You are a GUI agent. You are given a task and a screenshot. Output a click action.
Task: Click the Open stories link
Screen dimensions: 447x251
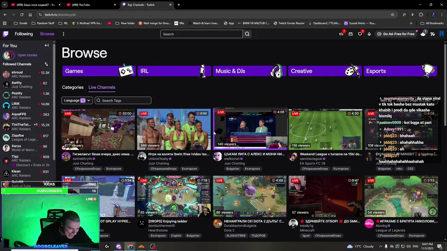tap(27, 55)
